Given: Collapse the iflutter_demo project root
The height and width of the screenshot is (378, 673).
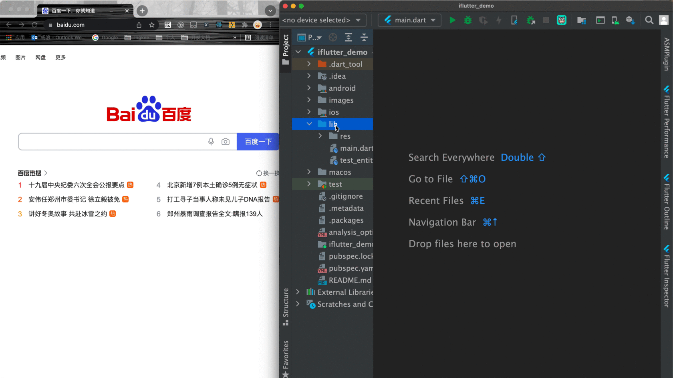Looking at the screenshot, I should (x=298, y=52).
